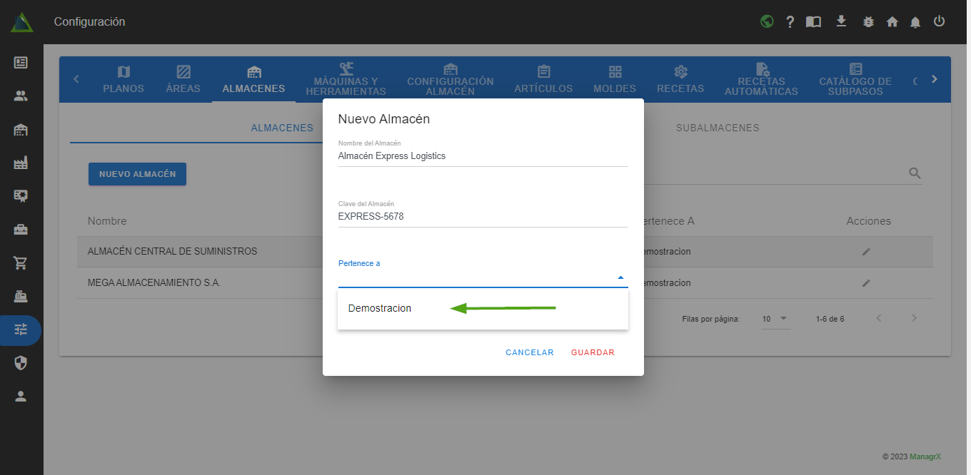Screen dimensions: 971x475
Task: Go to home via house icon
Action: (x=892, y=22)
